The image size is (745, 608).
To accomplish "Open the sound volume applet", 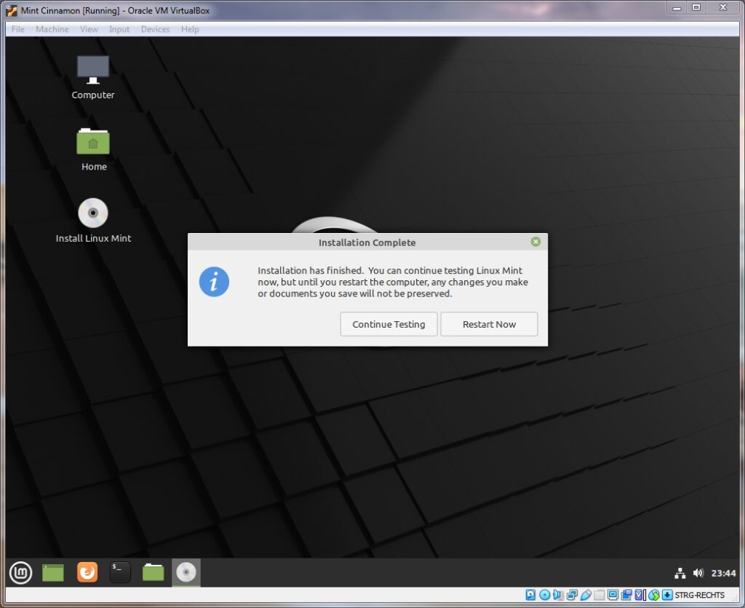I will 698,573.
